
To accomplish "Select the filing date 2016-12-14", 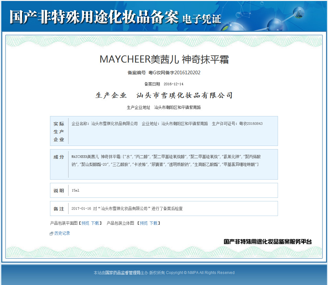I will pyautogui.click(x=173, y=84).
